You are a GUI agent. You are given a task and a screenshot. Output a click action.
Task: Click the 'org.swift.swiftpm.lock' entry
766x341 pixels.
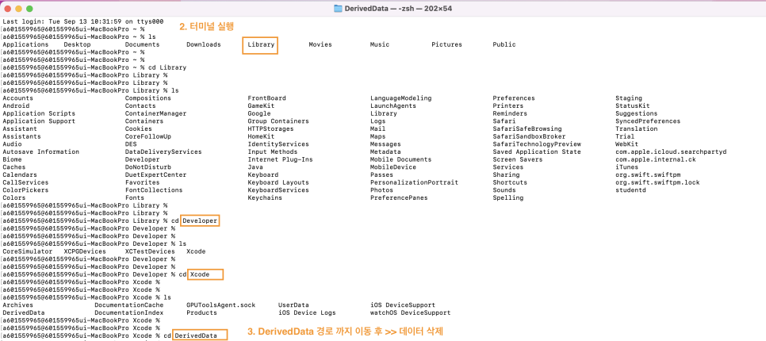pos(657,182)
